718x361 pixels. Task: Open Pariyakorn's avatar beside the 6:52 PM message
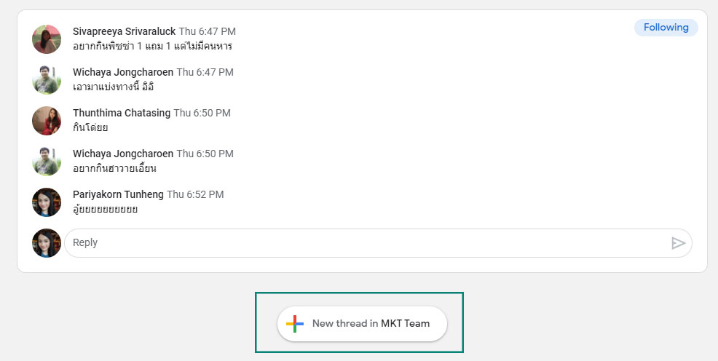[x=47, y=202]
